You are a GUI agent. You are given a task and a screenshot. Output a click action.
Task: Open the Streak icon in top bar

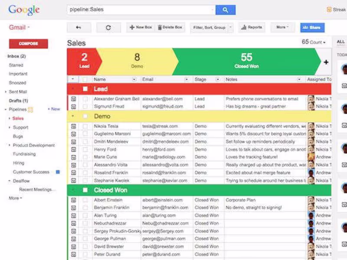[x=329, y=10]
